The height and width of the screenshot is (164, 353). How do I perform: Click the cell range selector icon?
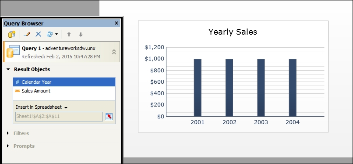pos(109,117)
